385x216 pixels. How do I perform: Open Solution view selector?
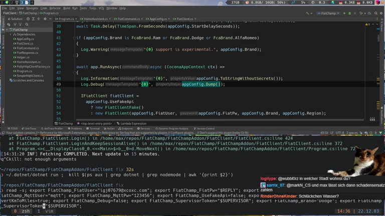pos(15,19)
